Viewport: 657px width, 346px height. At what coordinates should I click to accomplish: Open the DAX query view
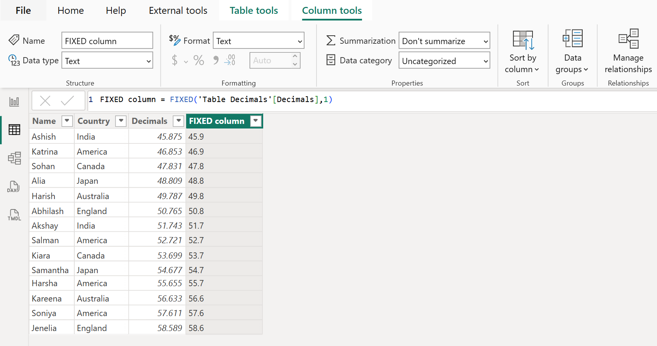click(x=13, y=187)
